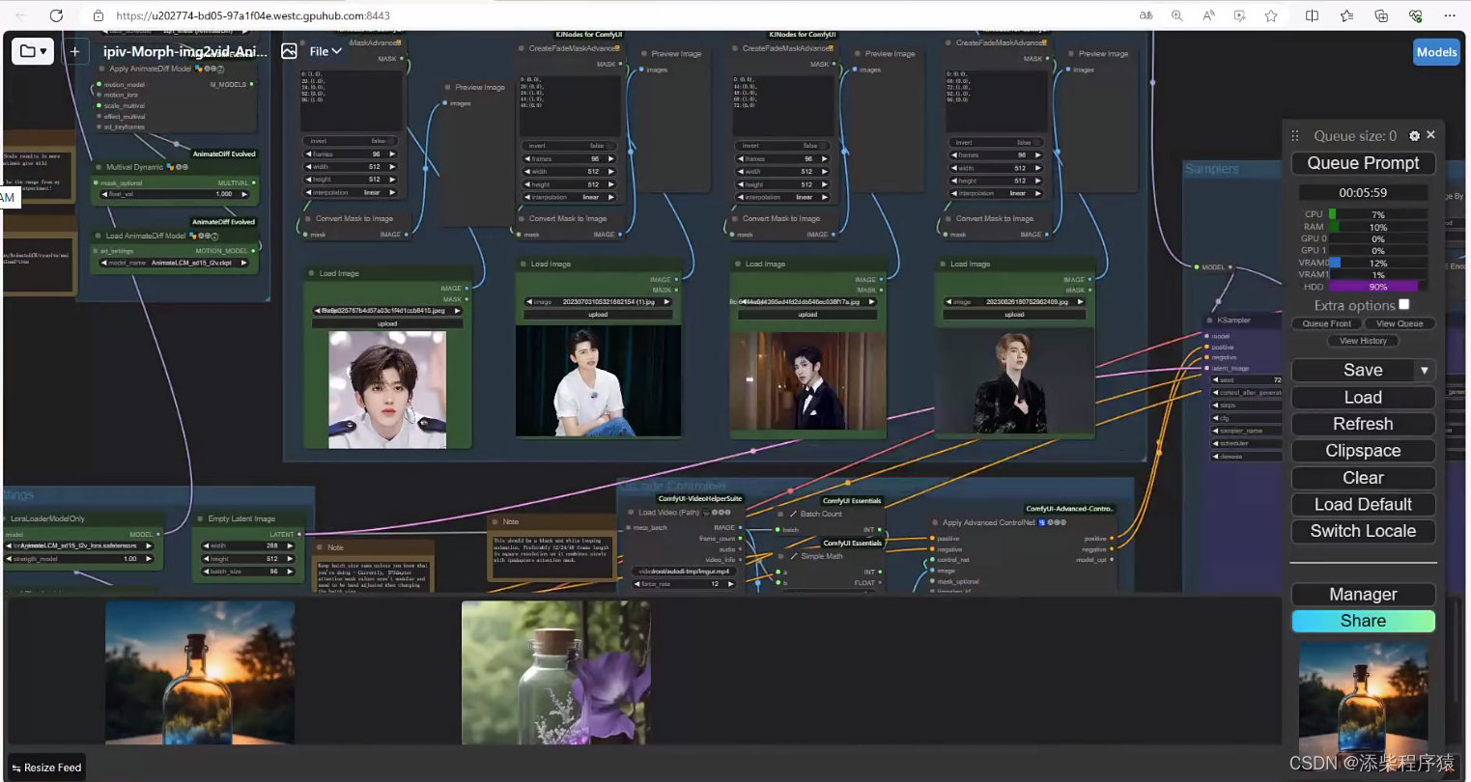Clear the workflow canvas

tap(1363, 478)
